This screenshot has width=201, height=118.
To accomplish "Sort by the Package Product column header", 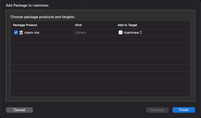I will click(x=25, y=25).
